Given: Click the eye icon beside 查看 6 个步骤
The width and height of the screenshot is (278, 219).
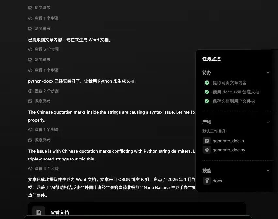Looking at the screenshot, I should coord(30,49).
